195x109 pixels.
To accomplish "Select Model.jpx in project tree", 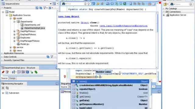I will [x=25, y=44].
